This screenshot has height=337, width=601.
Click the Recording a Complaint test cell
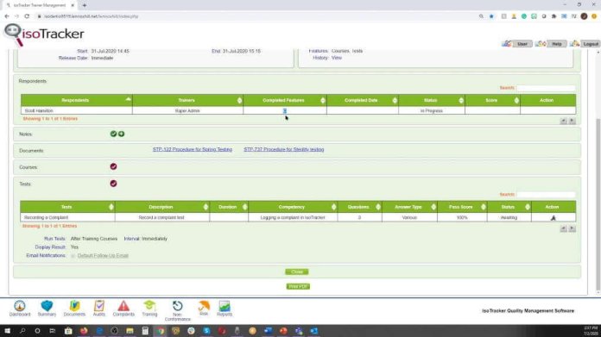click(67, 218)
